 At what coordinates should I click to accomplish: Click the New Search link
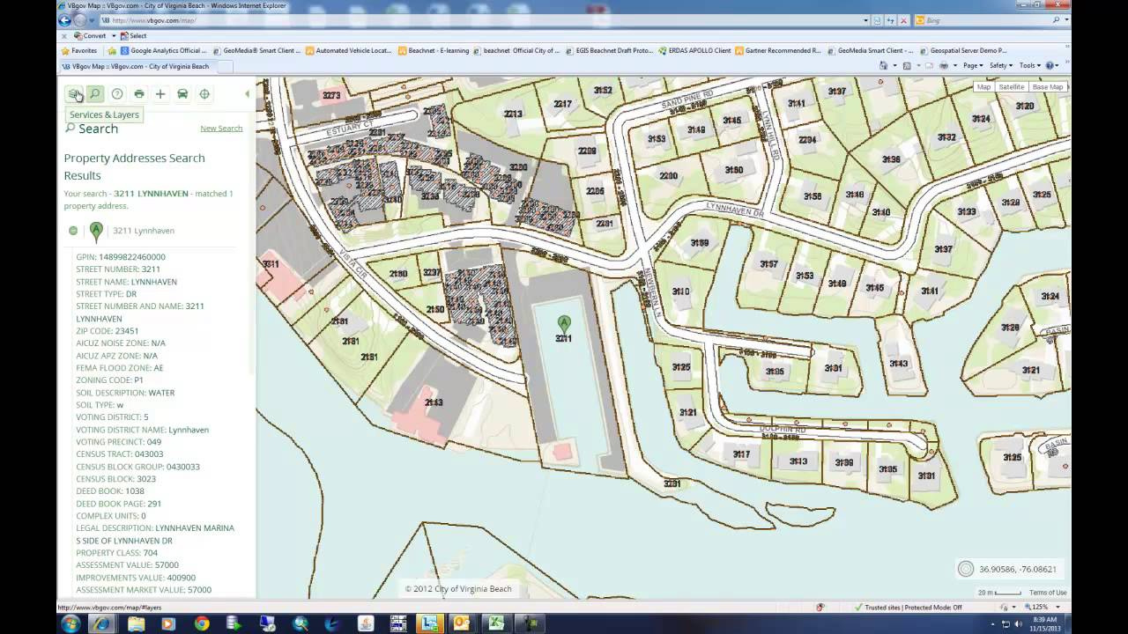point(221,128)
